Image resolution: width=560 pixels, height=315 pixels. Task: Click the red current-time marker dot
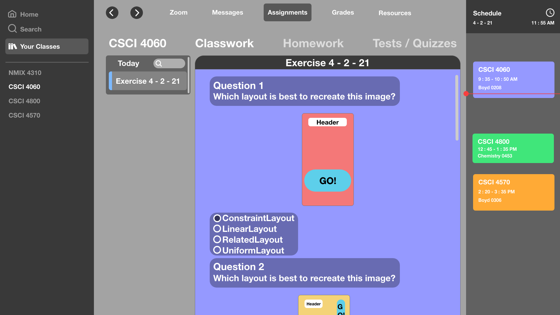click(x=466, y=94)
